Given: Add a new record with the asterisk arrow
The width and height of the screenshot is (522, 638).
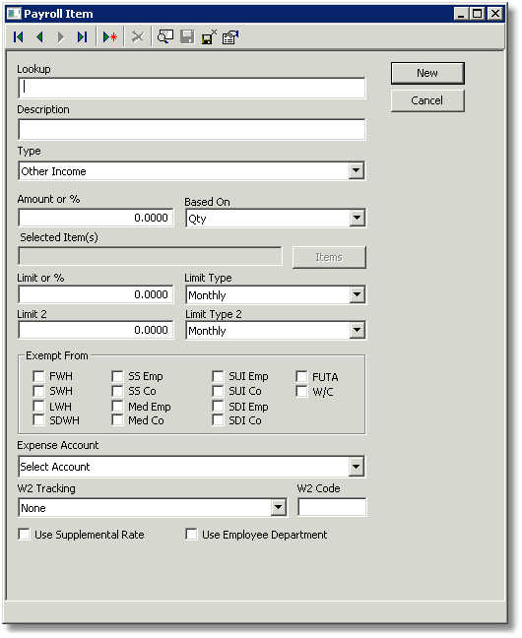Looking at the screenshot, I should point(110,37).
